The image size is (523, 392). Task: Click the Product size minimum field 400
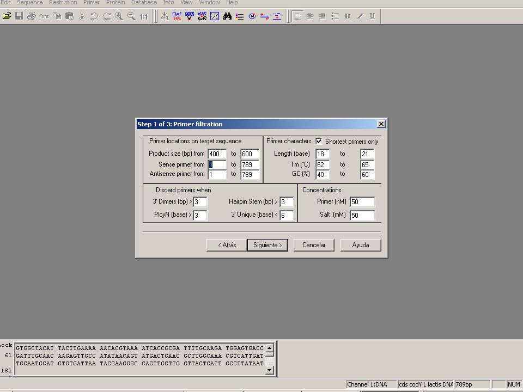[217, 154]
